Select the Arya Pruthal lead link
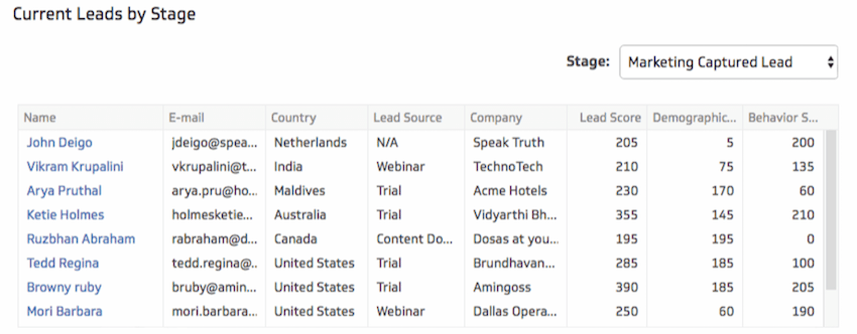This screenshot has width=857, height=334. click(x=64, y=190)
